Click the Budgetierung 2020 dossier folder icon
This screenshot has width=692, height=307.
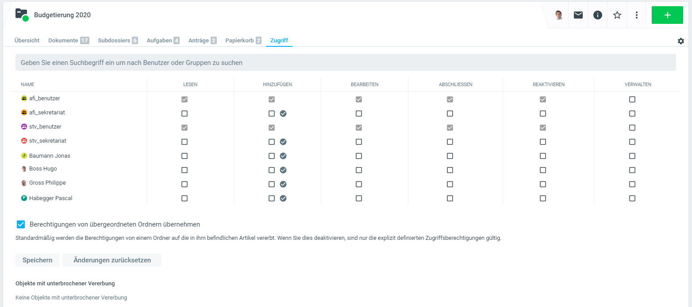pyautogui.click(x=21, y=14)
